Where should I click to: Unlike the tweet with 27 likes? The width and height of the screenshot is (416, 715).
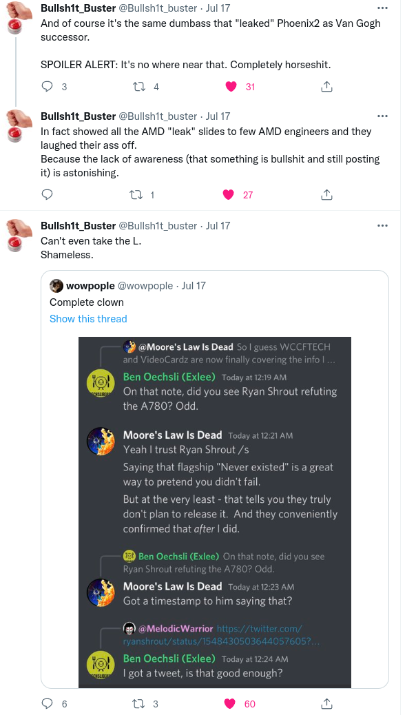pos(229,195)
